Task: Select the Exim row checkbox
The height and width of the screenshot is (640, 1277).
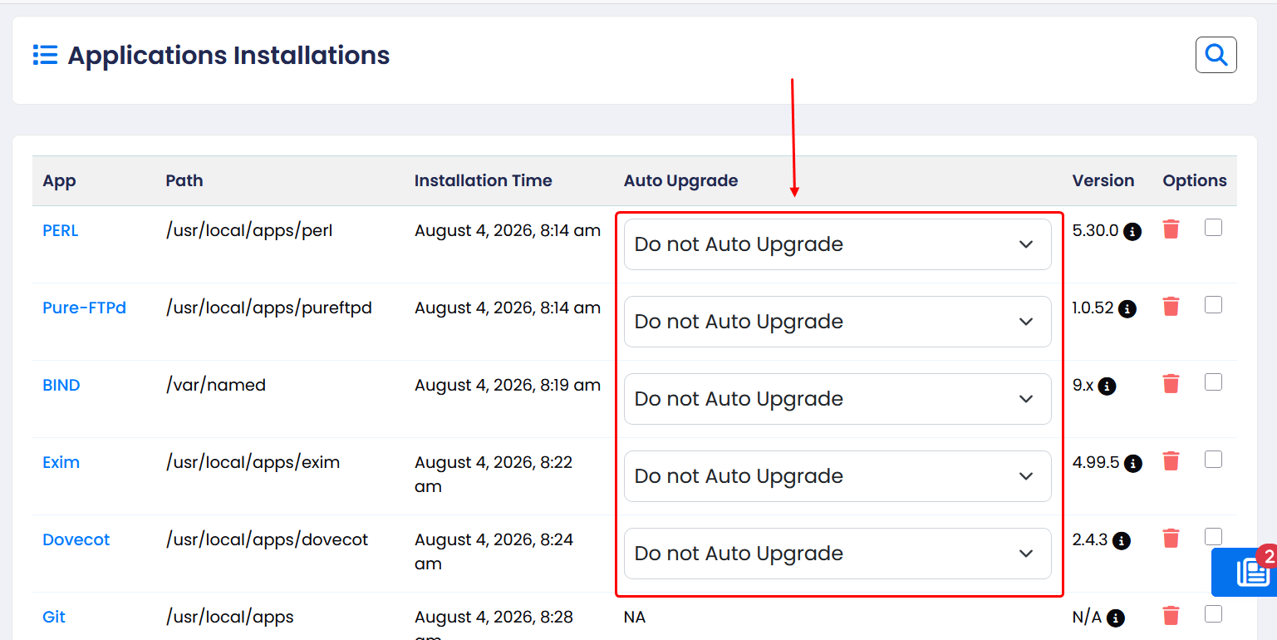Action: 1213,460
